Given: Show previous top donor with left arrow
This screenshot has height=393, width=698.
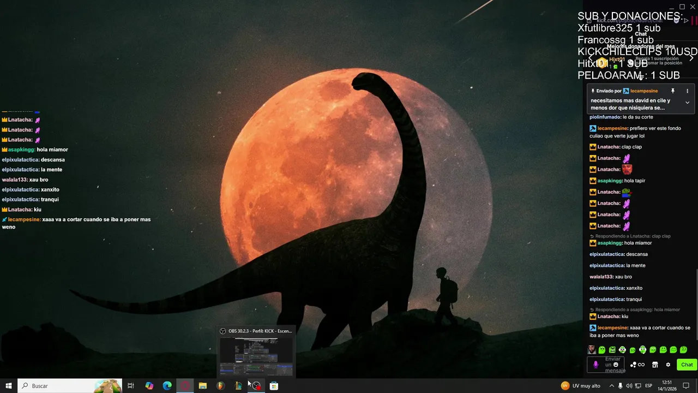Looking at the screenshot, I should click(591, 57).
